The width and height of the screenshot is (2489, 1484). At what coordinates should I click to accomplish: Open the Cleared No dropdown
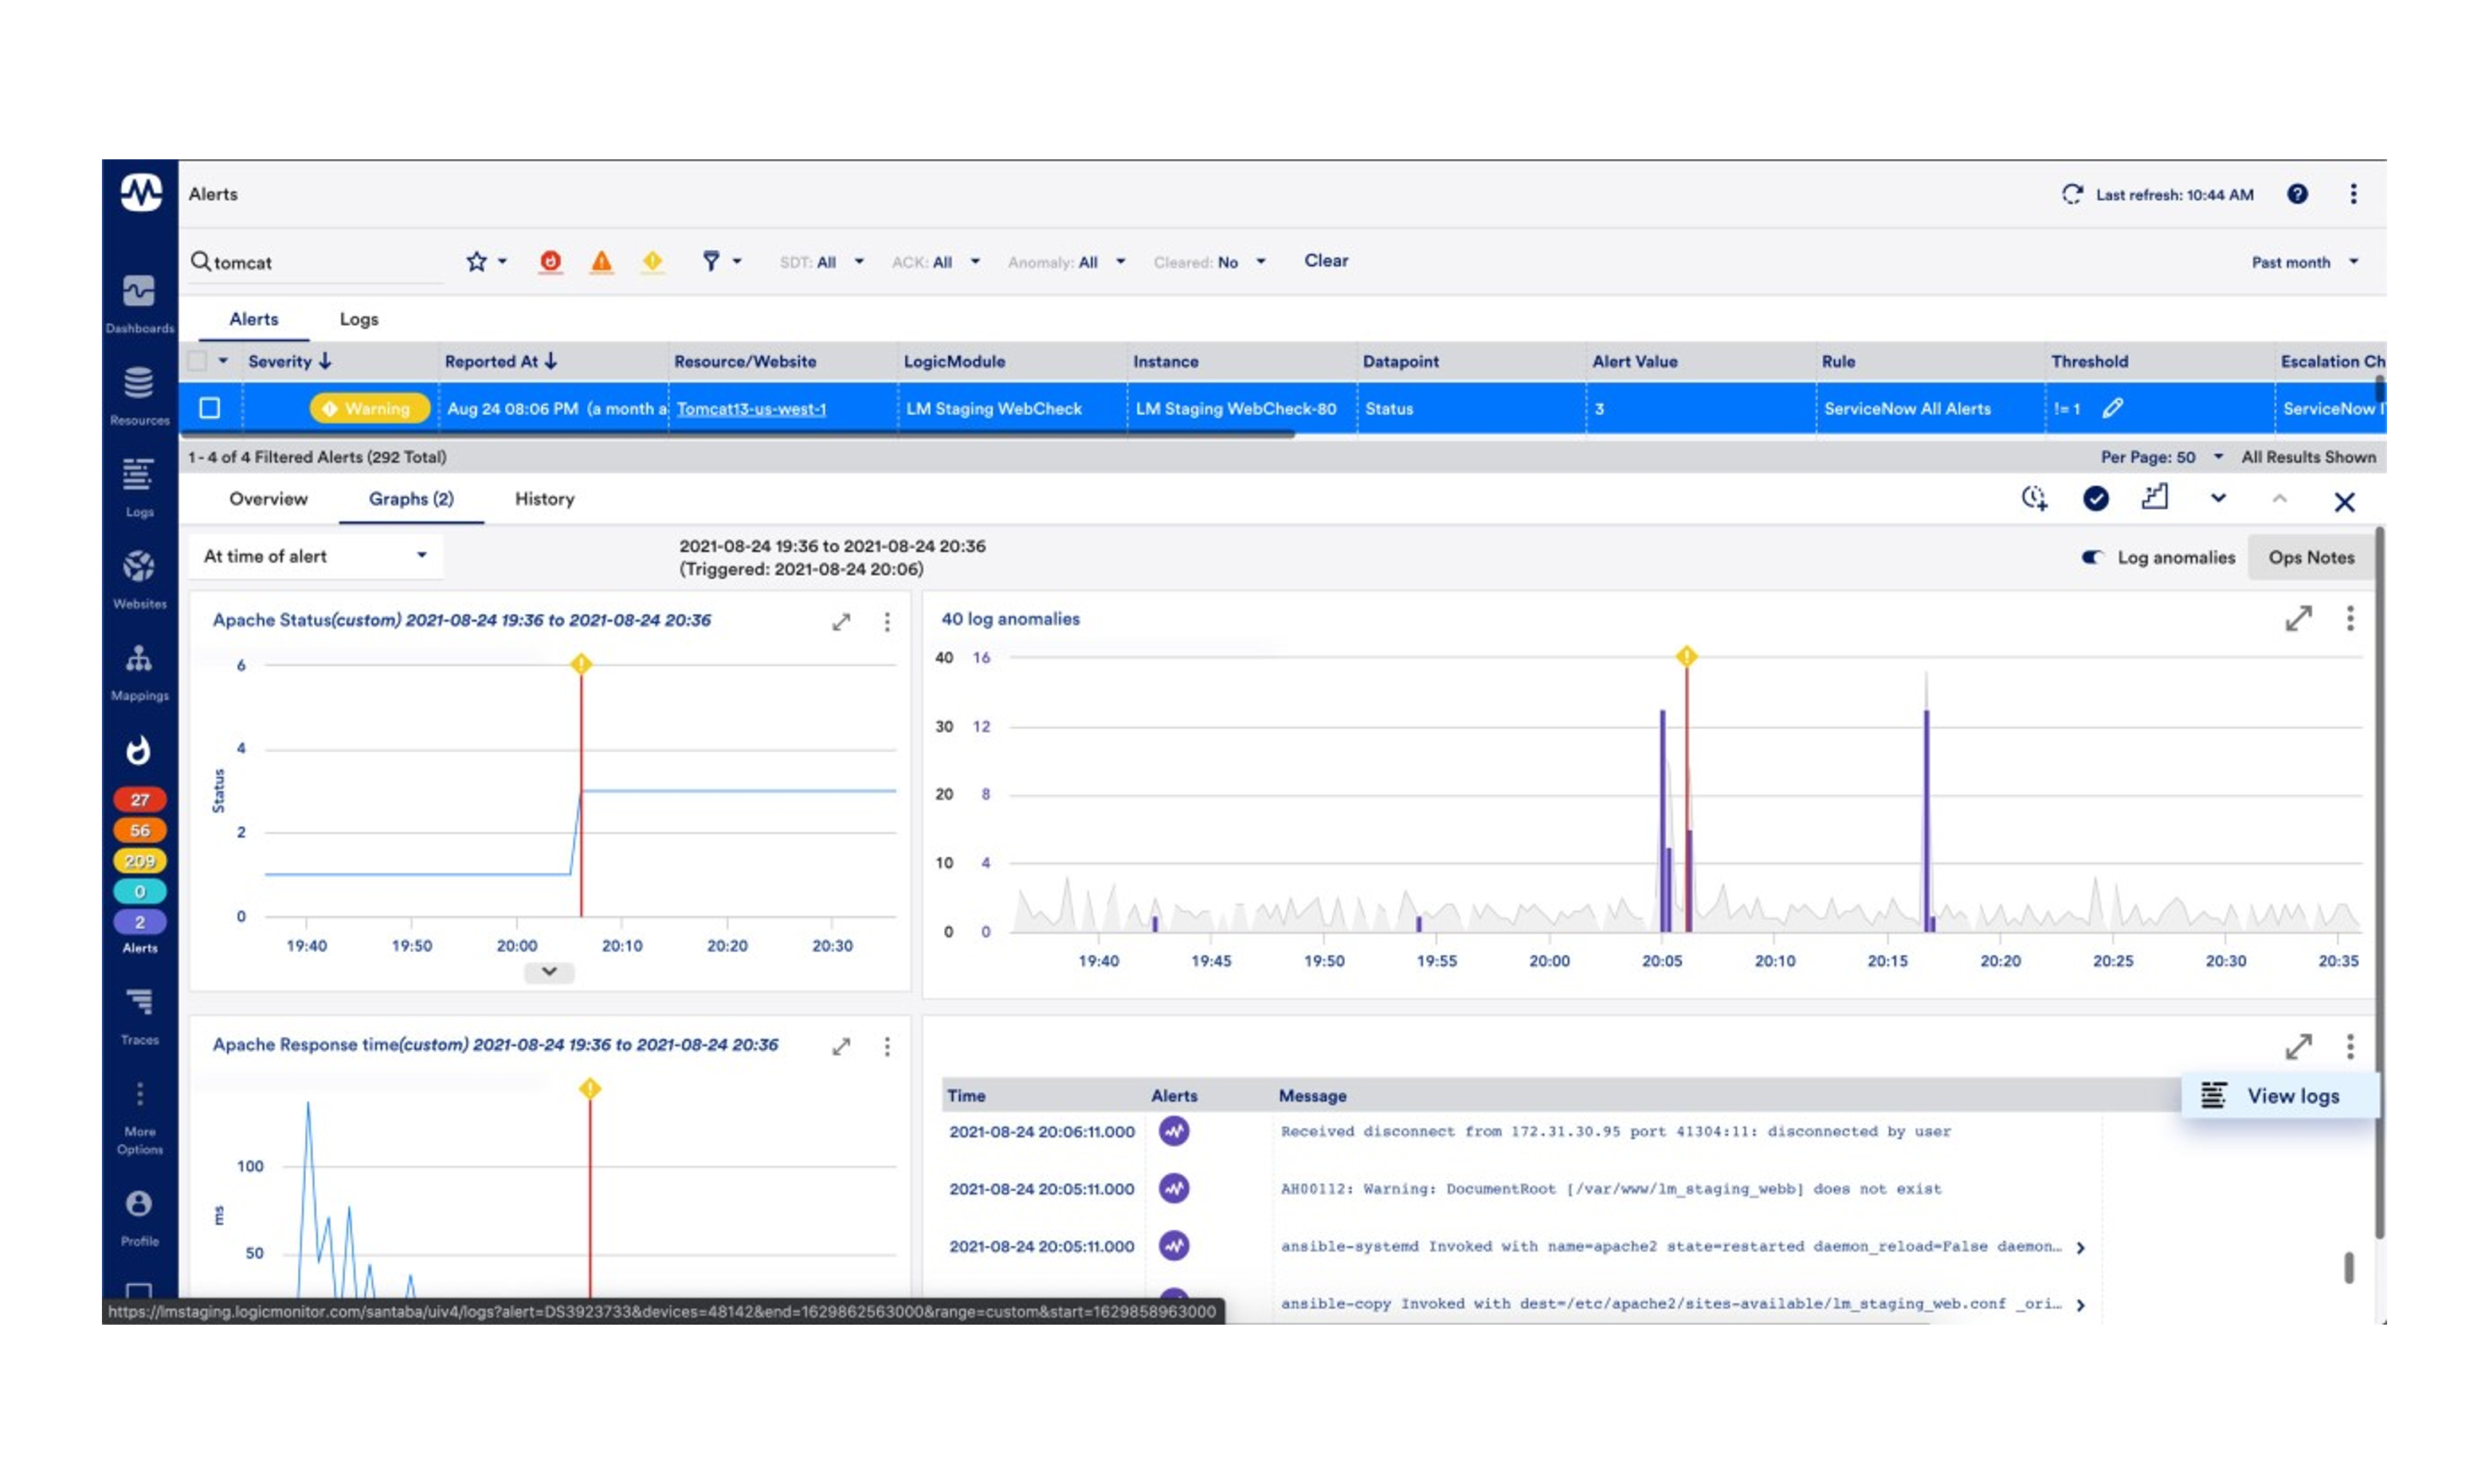1210,262
